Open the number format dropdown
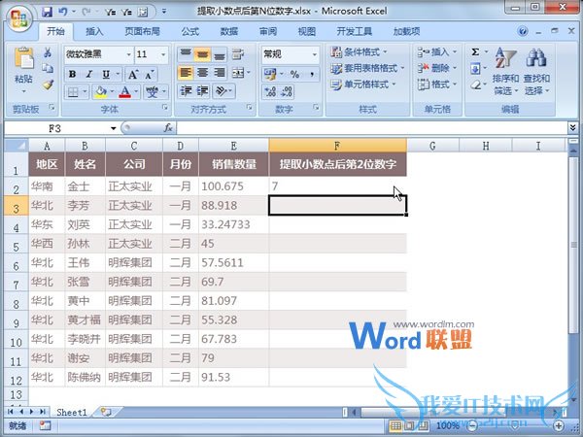This screenshot has width=583, height=437. (x=315, y=55)
